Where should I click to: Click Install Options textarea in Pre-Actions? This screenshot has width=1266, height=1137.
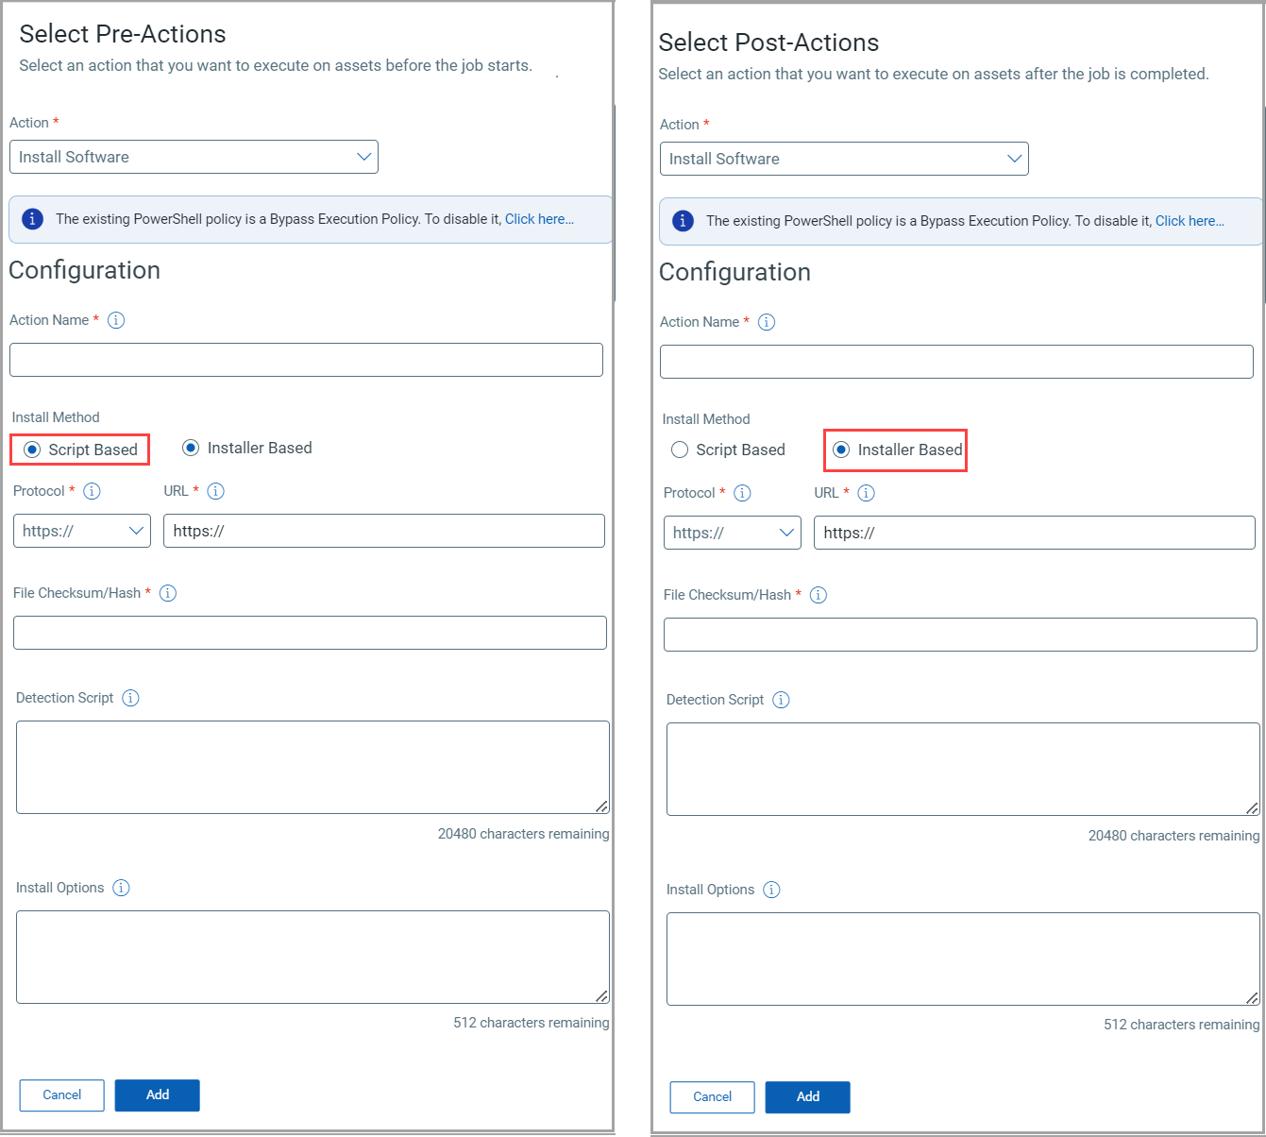pyautogui.click(x=312, y=957)
